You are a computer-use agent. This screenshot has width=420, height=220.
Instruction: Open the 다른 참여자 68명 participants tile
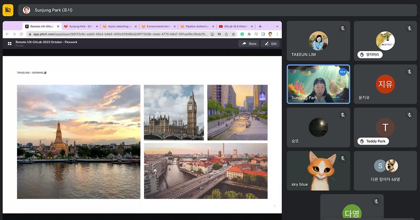385,171
